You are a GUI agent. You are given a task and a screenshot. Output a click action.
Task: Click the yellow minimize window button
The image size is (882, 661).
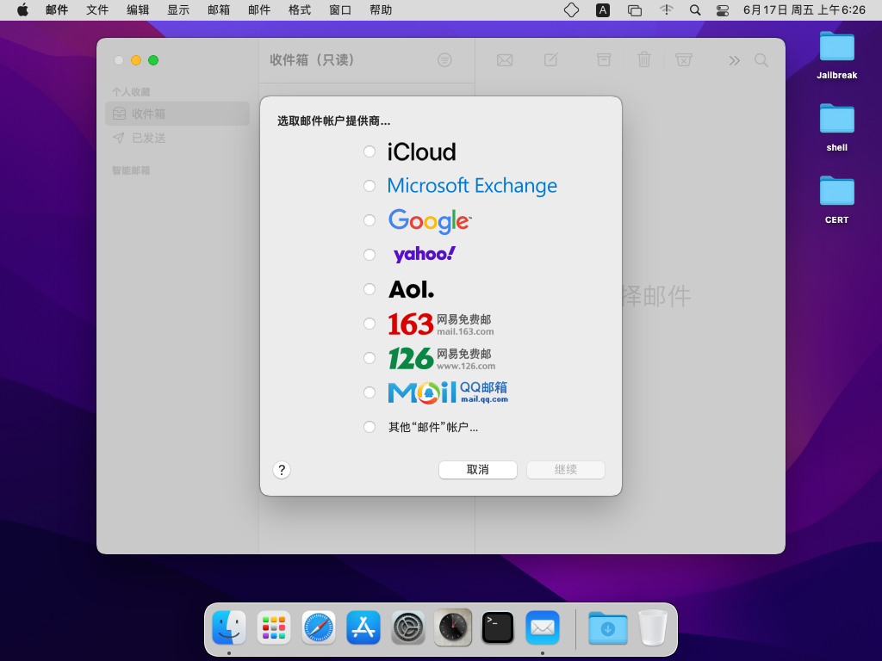(x=136, y=60)
